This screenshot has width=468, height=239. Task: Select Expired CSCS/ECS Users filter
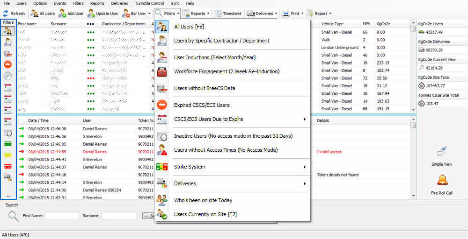(x=202, y=105)
